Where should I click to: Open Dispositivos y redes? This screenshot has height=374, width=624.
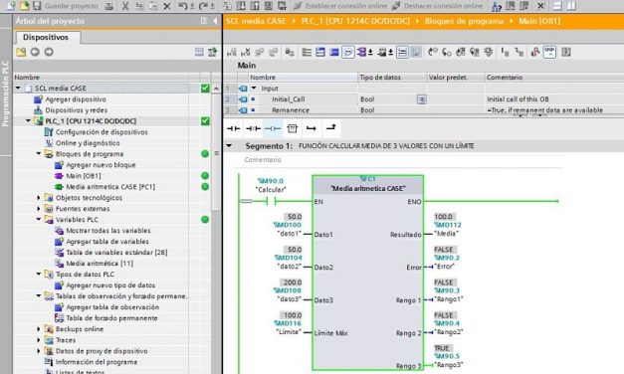(x=76, y=110)
